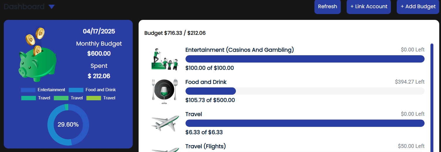Image resolution: width=441 pixels, height=152 pixels.
Task: Open the Dashboard dropdown arrow
Action: pos(52,7)
